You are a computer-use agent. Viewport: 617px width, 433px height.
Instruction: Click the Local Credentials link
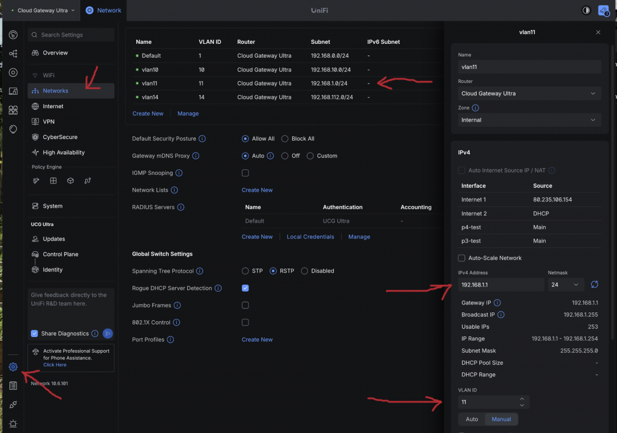click(310, 237)
